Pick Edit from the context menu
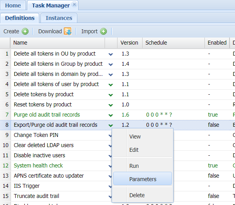 [x=134, y=150]
